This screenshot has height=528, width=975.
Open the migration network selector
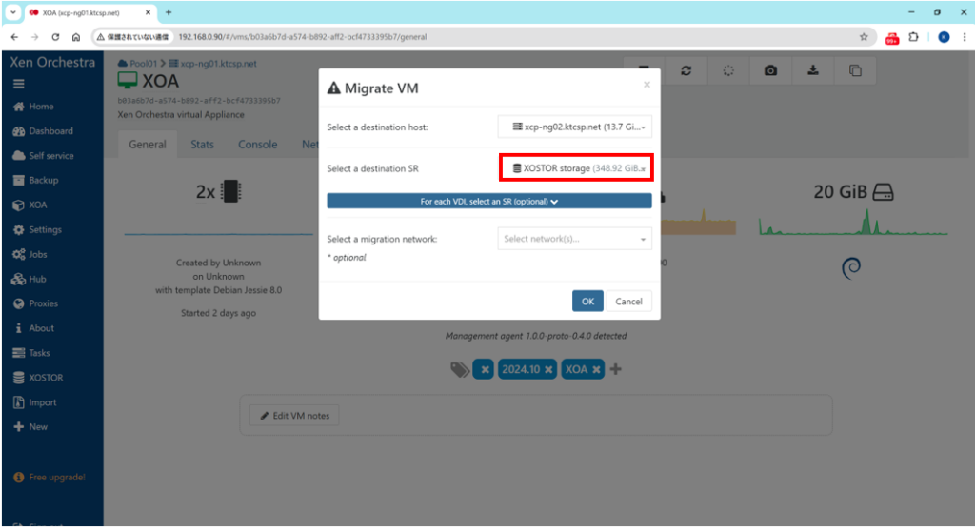(575, 239)
